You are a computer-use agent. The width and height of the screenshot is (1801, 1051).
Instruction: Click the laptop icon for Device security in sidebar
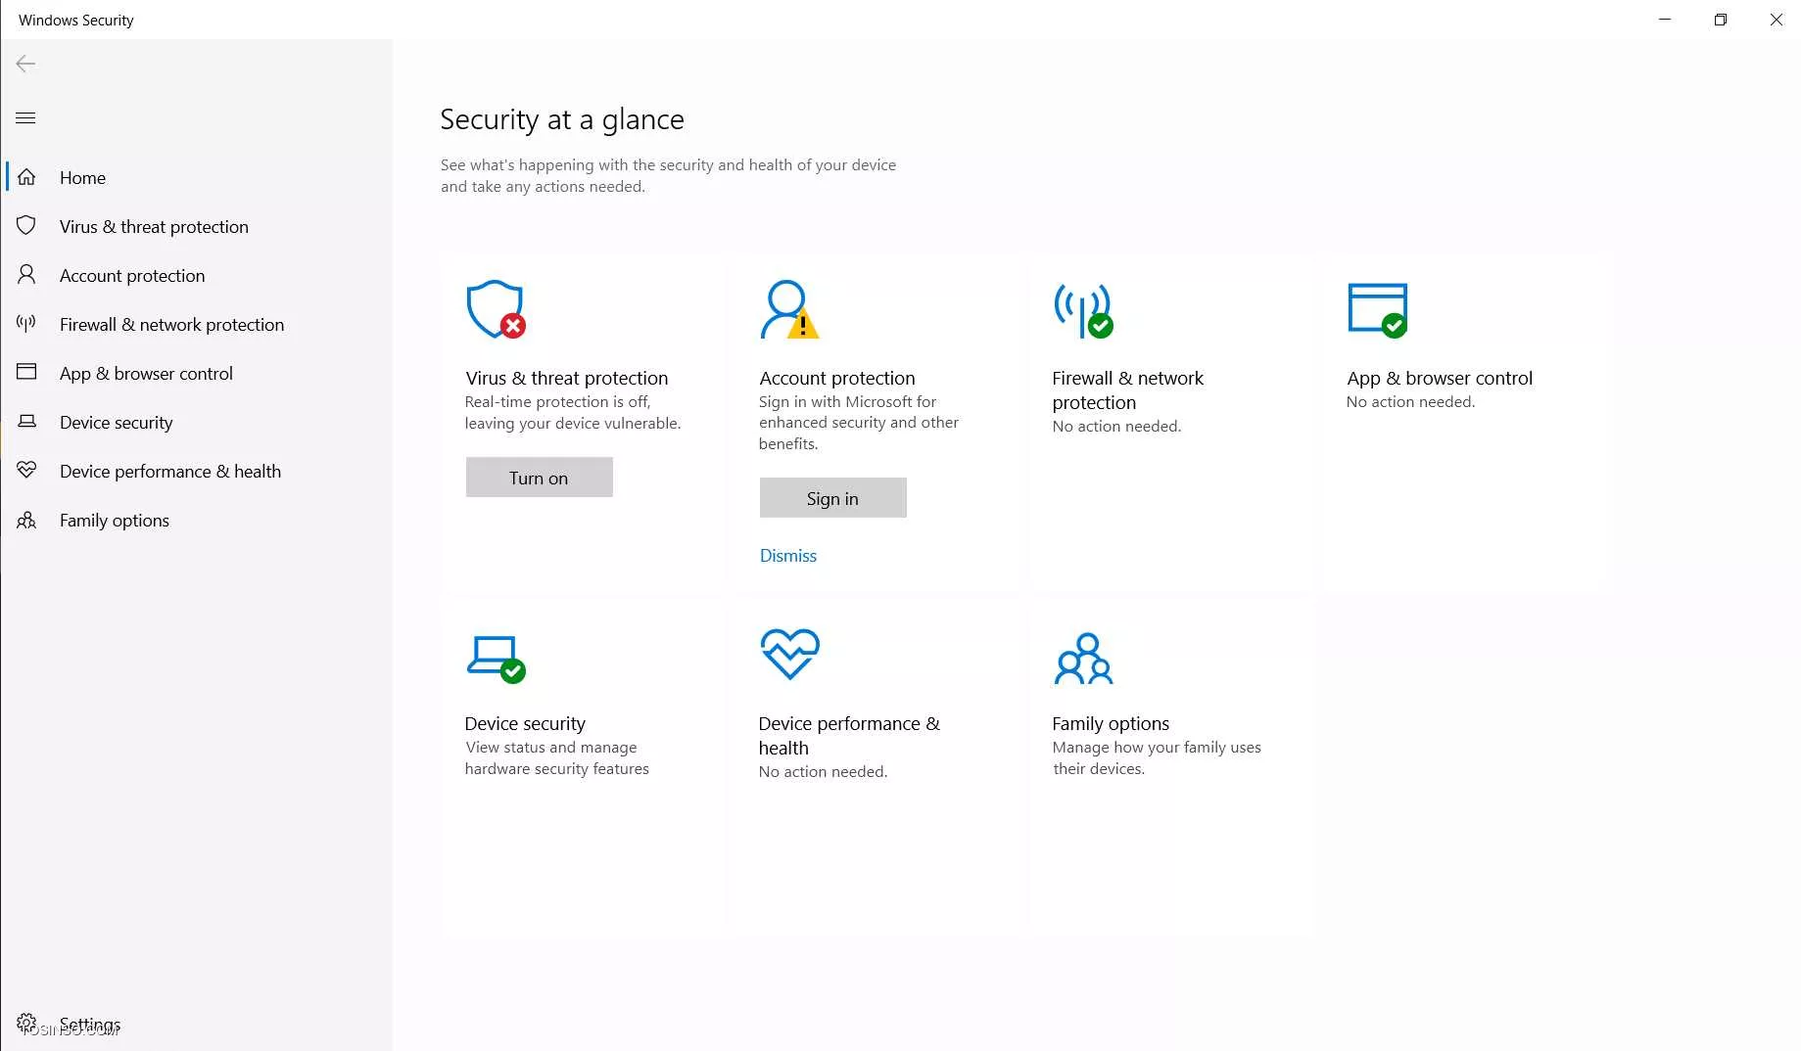pyautogui.click(x=26, y=421)
